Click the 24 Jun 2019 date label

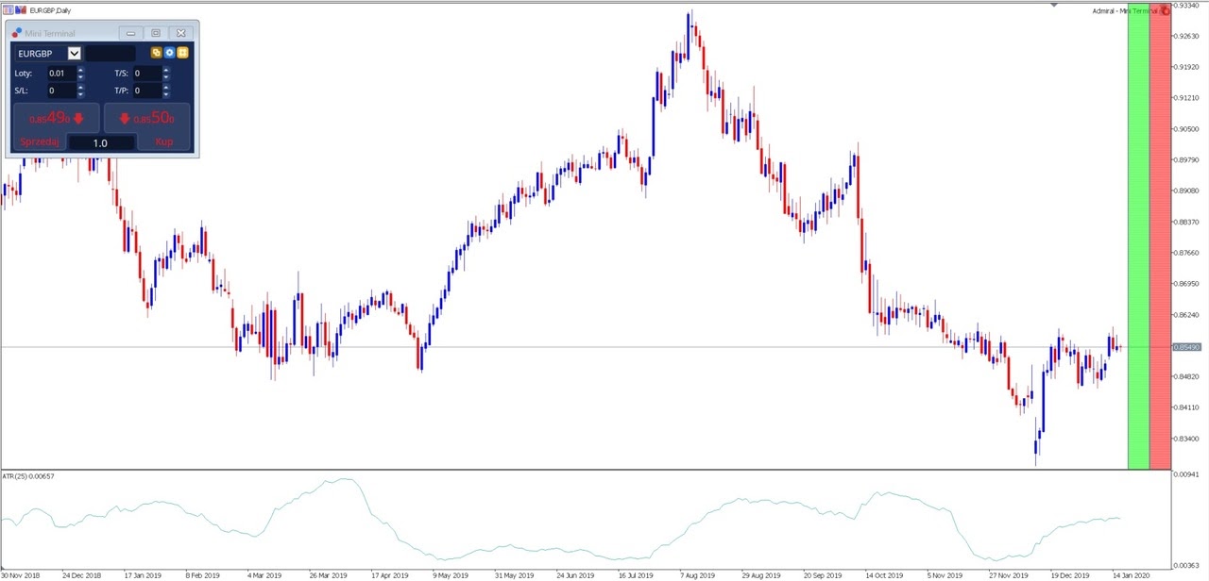tap(574, 574)
